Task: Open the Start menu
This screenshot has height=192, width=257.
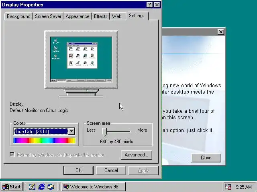Action: tap(12, 187)
